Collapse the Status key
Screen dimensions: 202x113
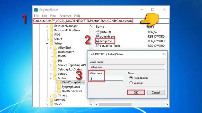[x=51, y=78]
